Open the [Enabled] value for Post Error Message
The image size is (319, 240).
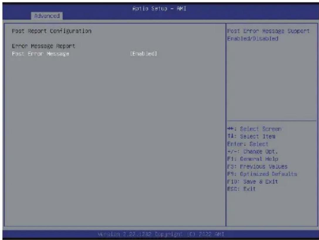pos(144,54)
